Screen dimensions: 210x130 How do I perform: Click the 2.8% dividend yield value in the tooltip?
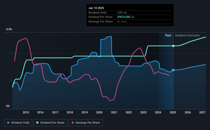(x=120, y=13)
